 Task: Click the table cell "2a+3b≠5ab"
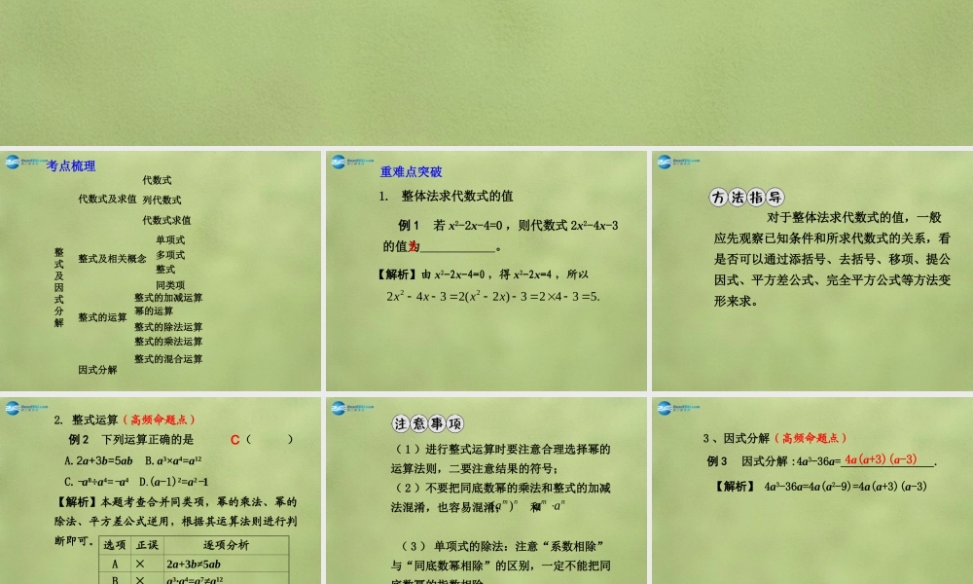[193, 565]
